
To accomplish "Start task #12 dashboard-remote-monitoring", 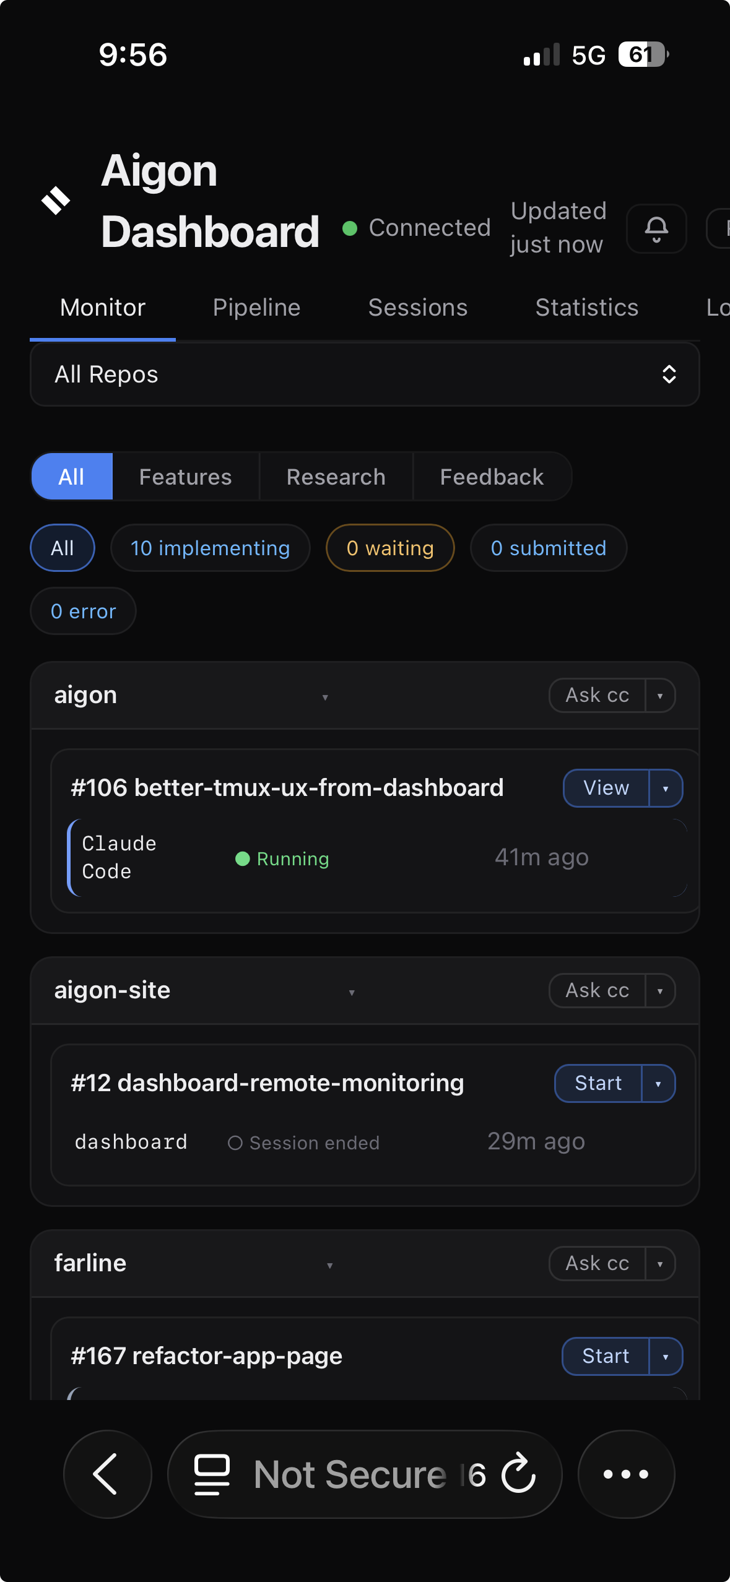I will tap(598, 1083).
